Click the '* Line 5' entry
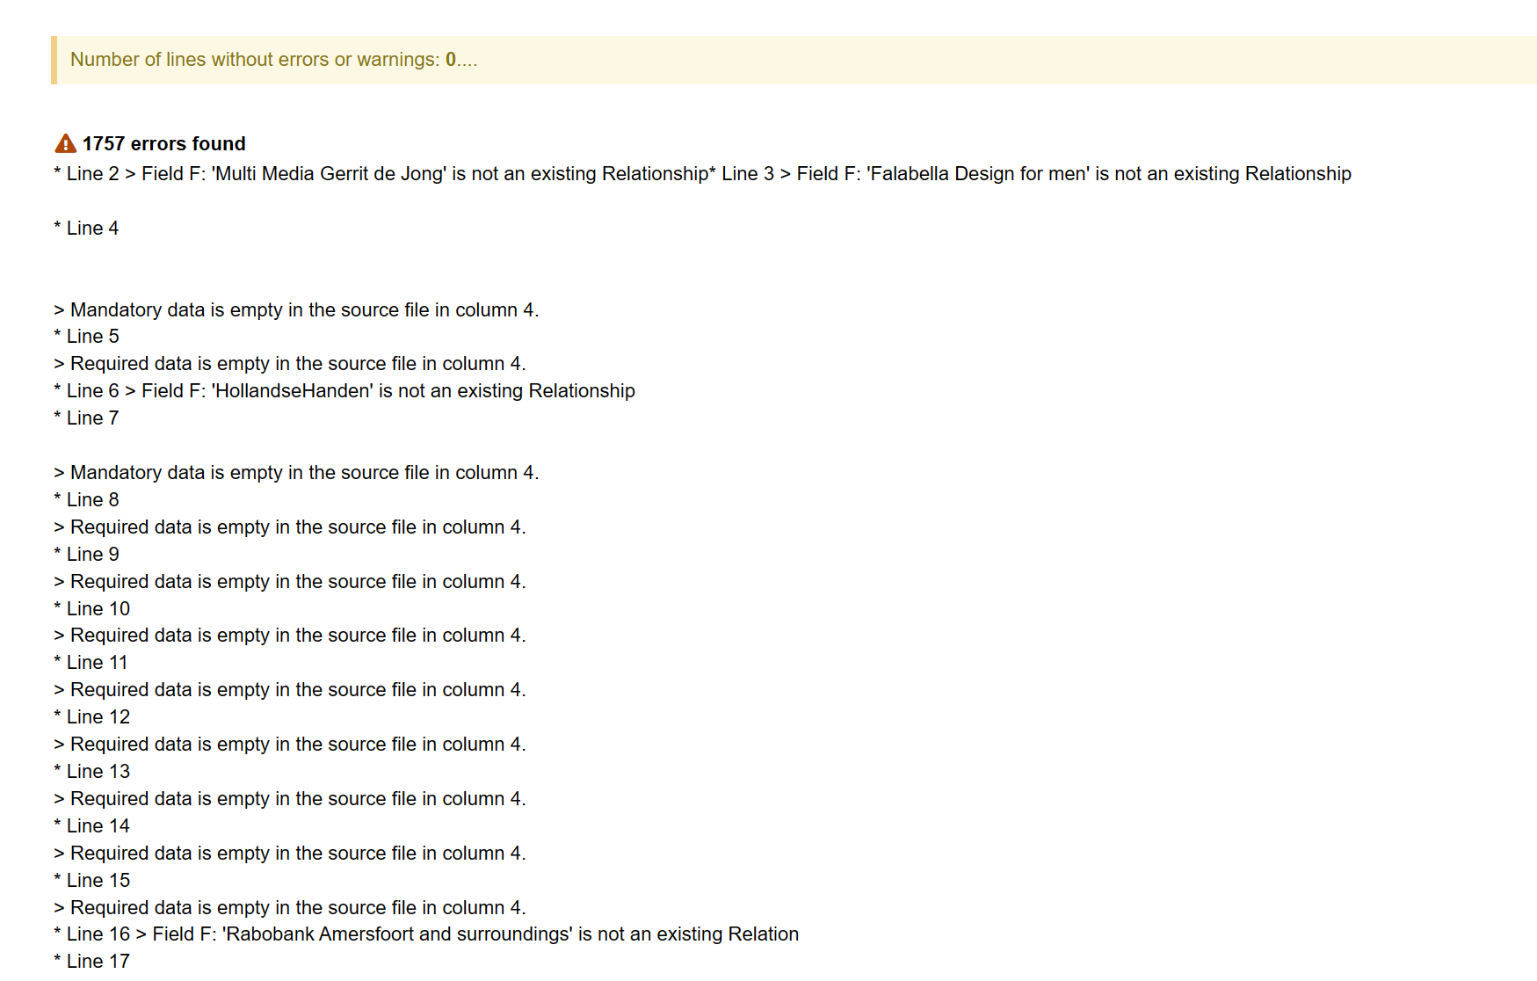 coord(86,337)
